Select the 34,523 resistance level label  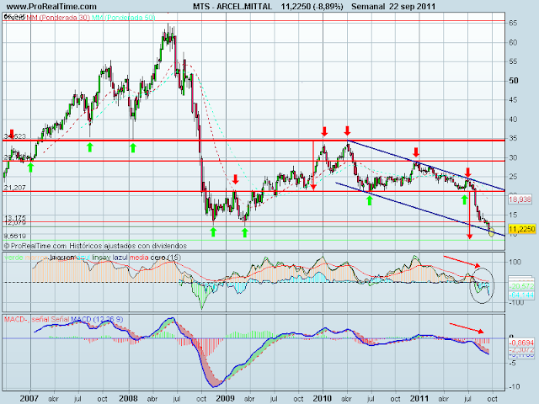tap(15, 136)
